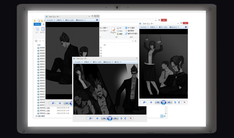
Task: Open the ファイル(F) menu in the left Photo Viewer
Action: click(51, 20)
